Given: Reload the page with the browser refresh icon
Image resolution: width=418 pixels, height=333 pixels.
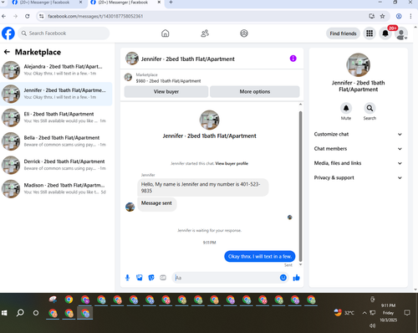Looking at the screenshot, I should (27, 16).
